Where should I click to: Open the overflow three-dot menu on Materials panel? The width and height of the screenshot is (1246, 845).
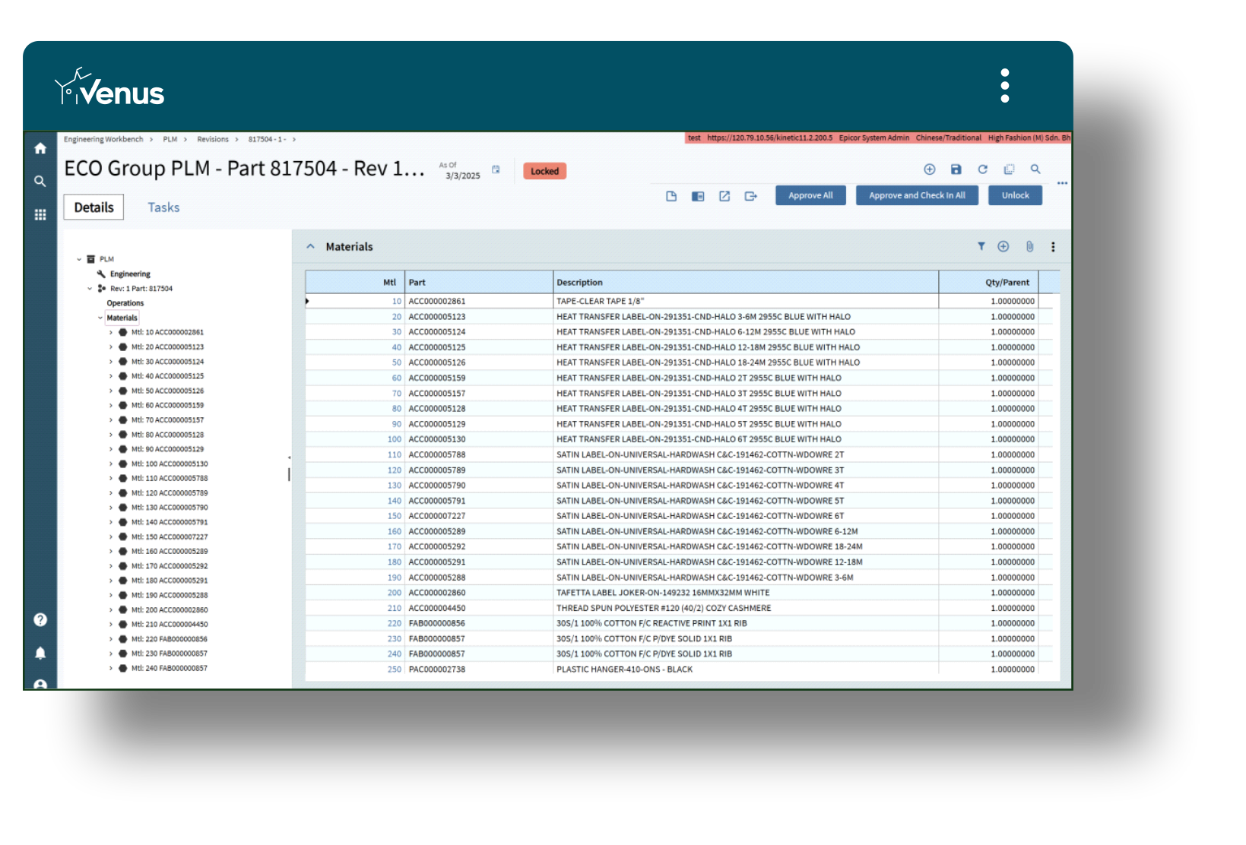point(1053,246)
